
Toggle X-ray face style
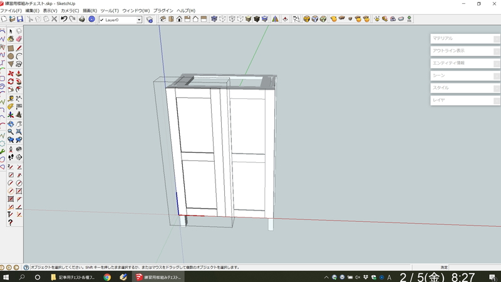[214, 19]
